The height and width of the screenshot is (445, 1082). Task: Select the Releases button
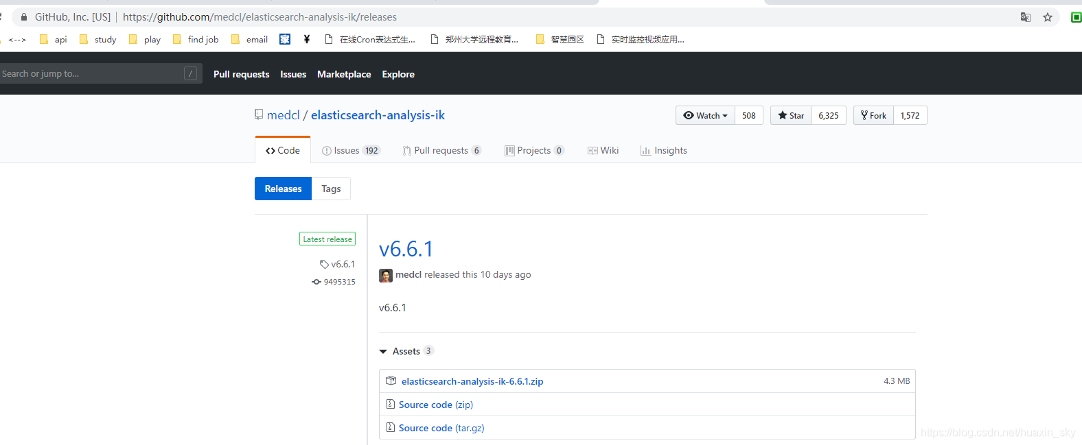(x=283, y=189)
